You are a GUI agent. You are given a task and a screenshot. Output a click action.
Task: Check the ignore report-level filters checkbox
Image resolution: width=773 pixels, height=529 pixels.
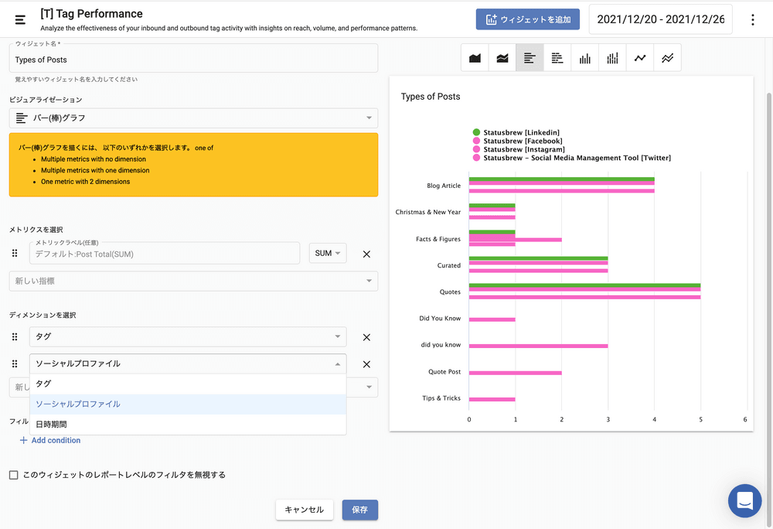13,475
